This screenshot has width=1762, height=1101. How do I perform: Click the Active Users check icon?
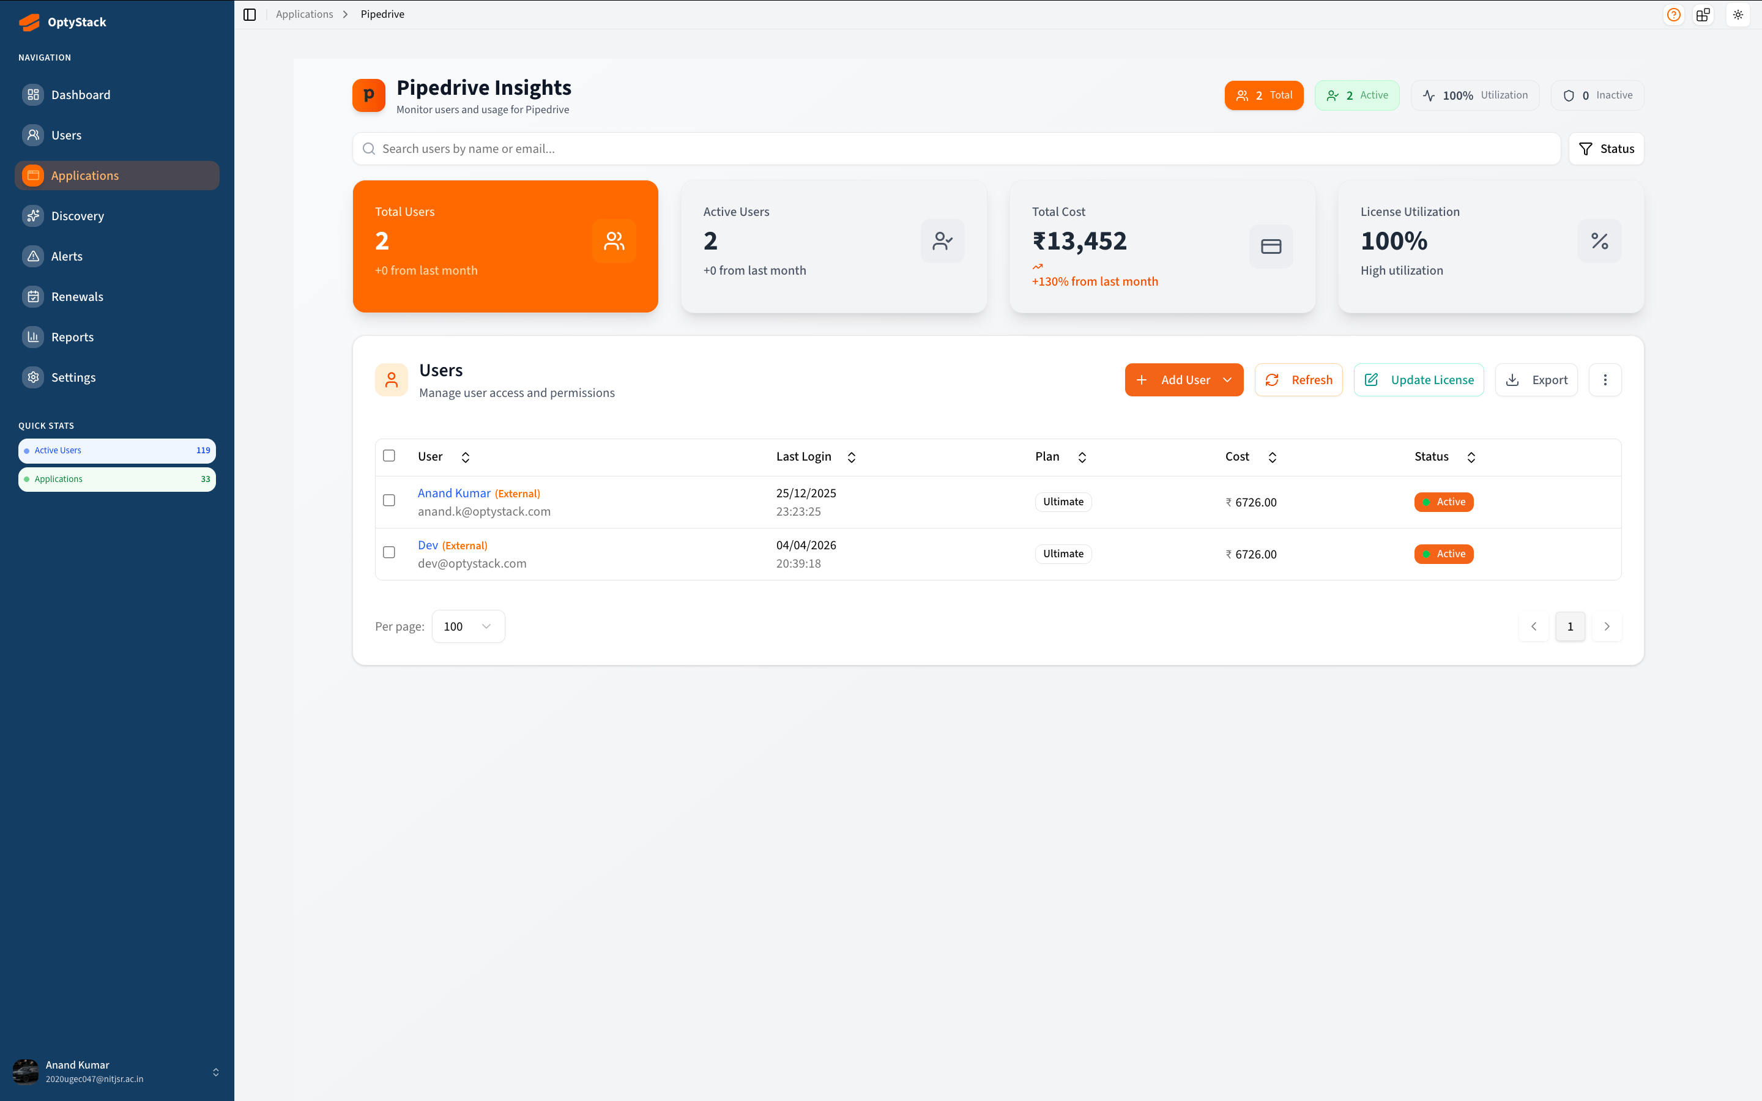[x=942, y=241]
